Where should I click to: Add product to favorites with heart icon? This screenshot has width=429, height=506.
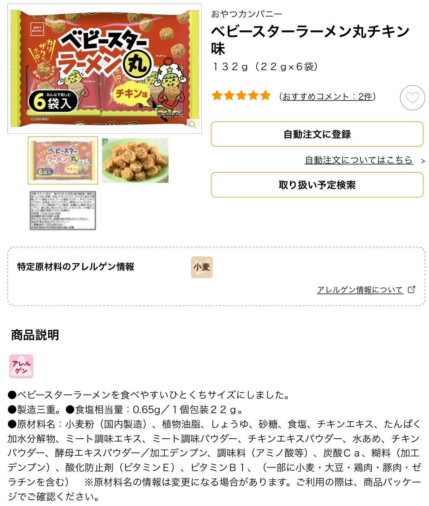coord(412,98)
